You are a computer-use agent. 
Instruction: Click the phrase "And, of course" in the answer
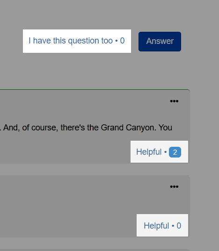coord(30,128)
